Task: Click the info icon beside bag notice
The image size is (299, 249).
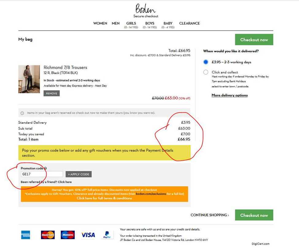Action: 22,113
